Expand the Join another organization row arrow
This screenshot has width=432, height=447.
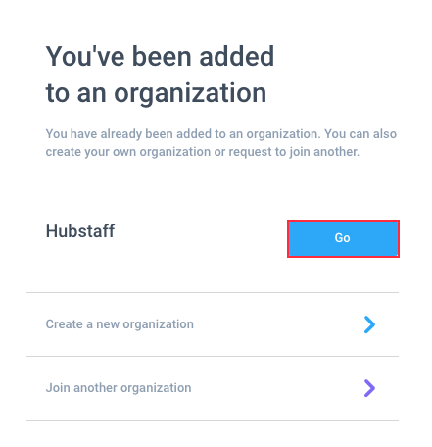tap(369, 388)
